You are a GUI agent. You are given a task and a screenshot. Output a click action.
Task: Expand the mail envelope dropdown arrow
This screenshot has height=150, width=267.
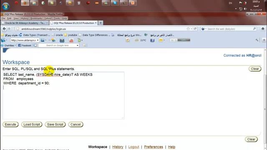pos(164,40)
